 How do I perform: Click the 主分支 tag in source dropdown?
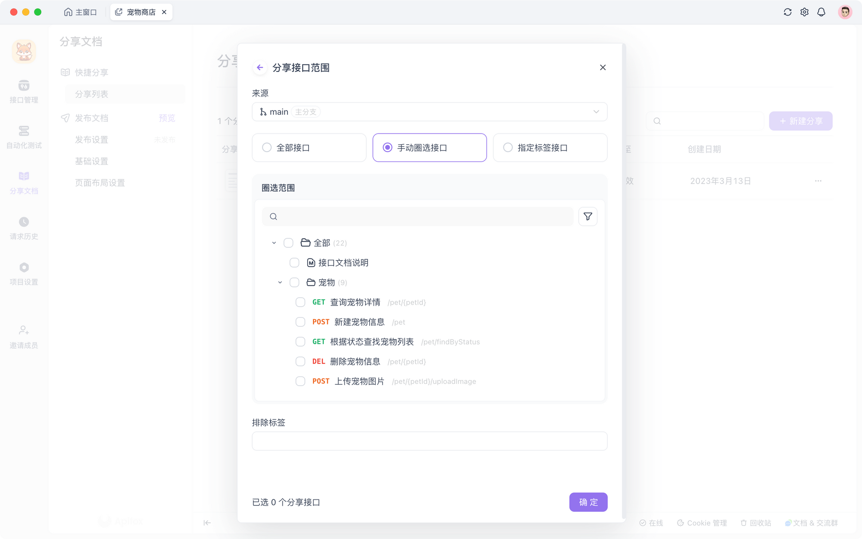point(306,112)
